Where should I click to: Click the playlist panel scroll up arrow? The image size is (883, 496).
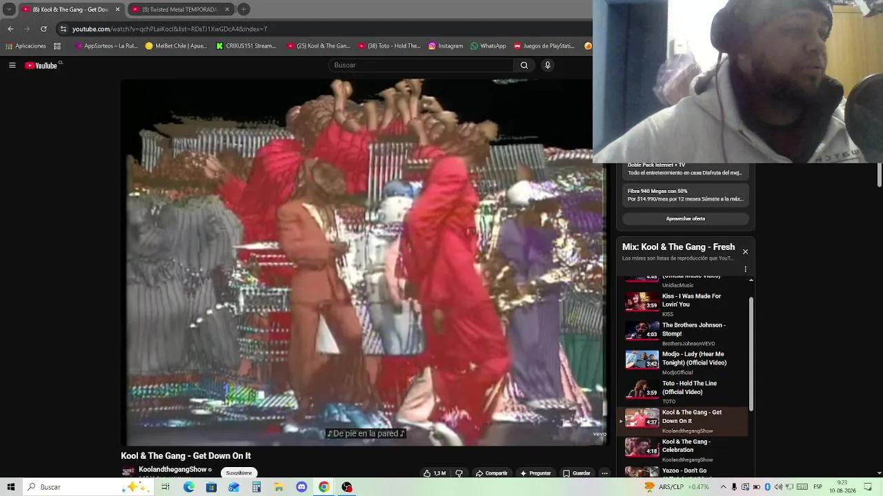point(751,280)
